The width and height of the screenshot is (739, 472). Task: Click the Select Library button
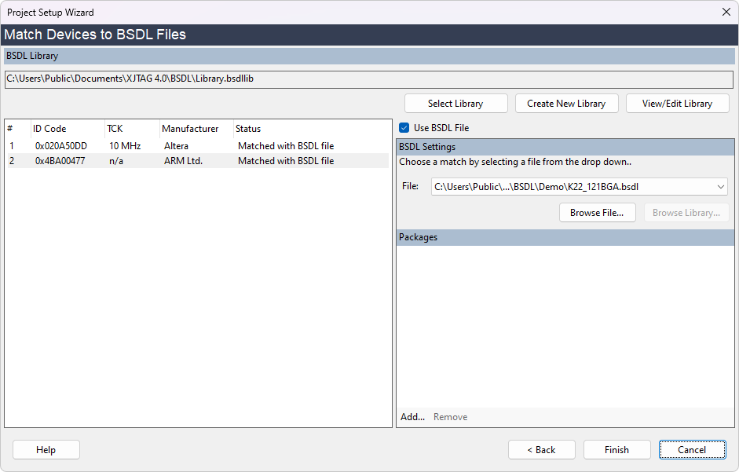(x=455, y=104)
